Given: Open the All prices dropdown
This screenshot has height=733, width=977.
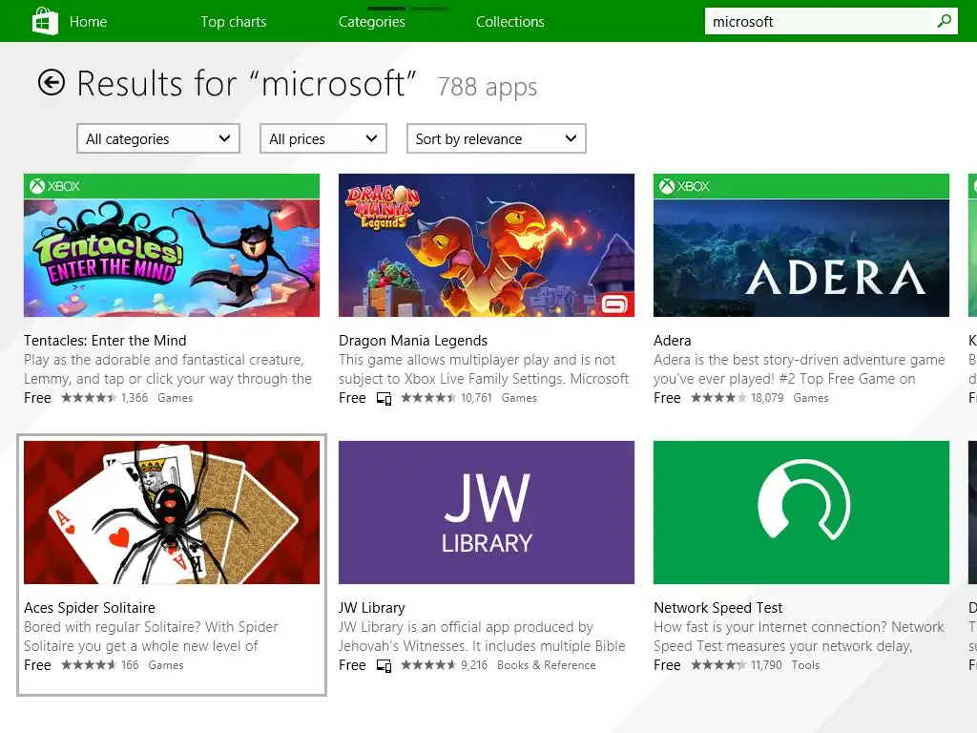Looking at the screenshot, I should tap(323, 138).
